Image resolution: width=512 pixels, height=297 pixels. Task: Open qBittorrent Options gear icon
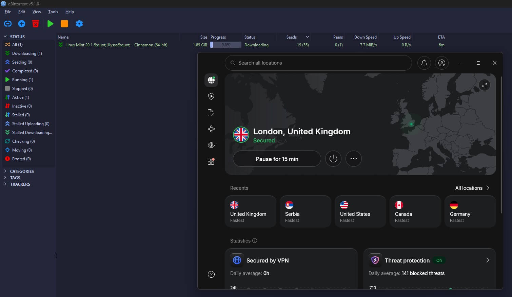coord(79,24)
